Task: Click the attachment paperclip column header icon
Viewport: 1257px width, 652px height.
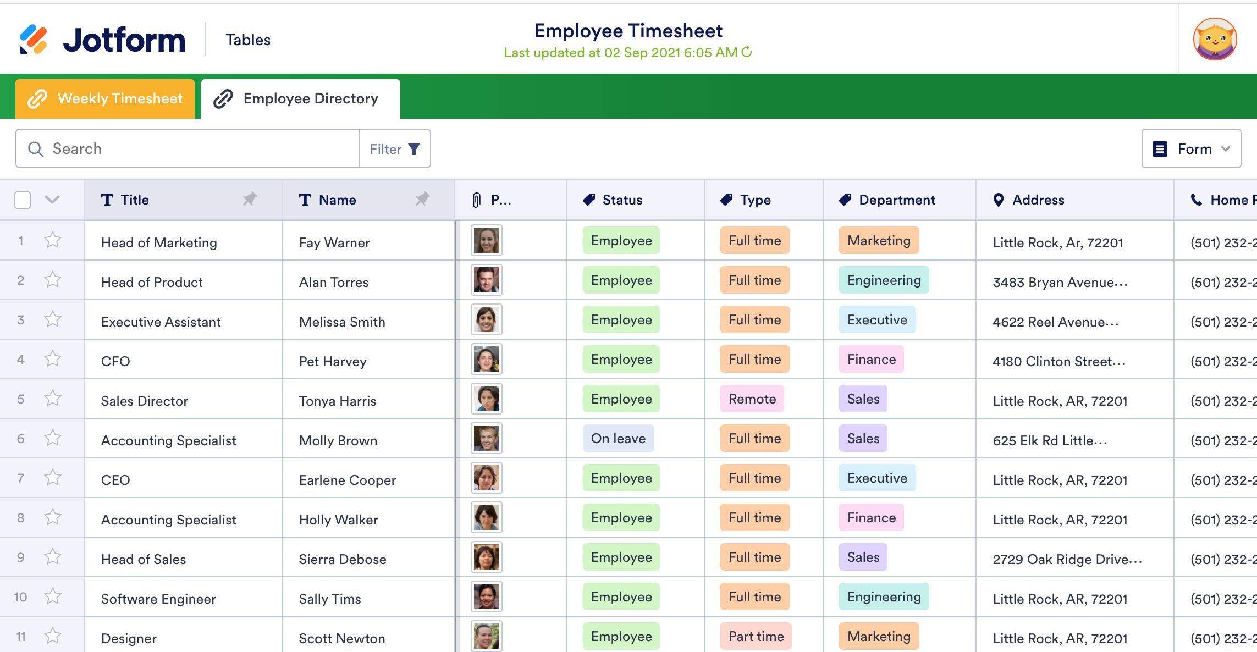Action: [477, 200]
